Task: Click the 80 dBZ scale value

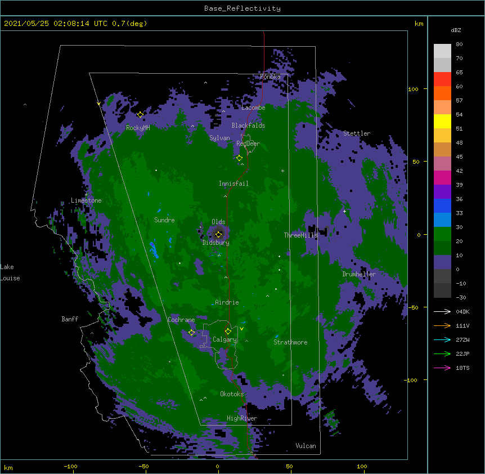Action: click(459, 44)
